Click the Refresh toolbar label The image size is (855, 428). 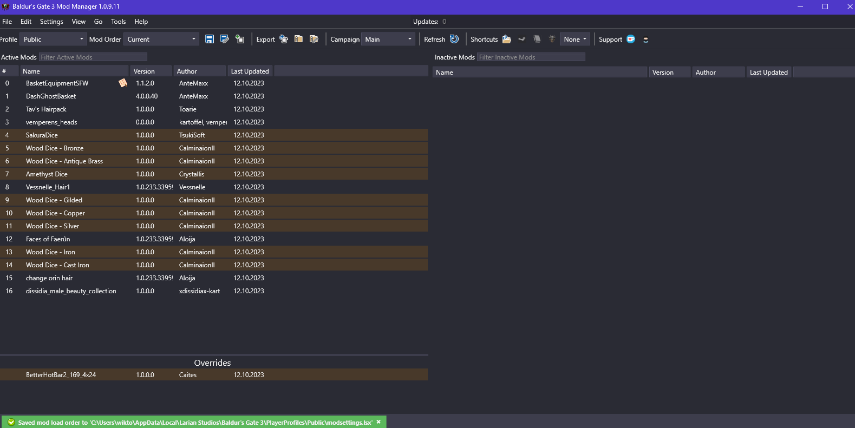(434, 39)
